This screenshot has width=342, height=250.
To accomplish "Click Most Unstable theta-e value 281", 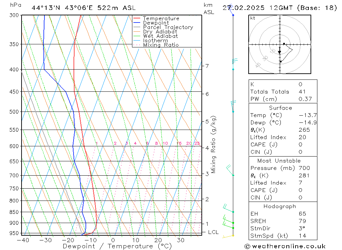I will [304, 175].
